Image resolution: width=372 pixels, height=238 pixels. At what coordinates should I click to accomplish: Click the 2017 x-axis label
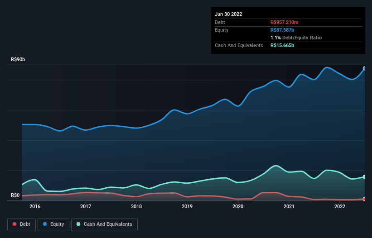click(86, 206)
